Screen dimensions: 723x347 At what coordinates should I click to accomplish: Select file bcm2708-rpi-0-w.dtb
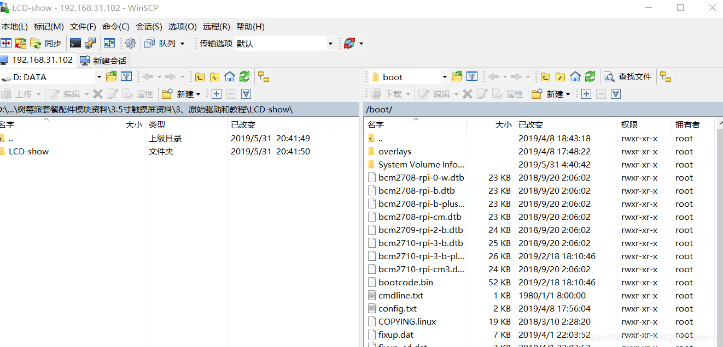421,178
